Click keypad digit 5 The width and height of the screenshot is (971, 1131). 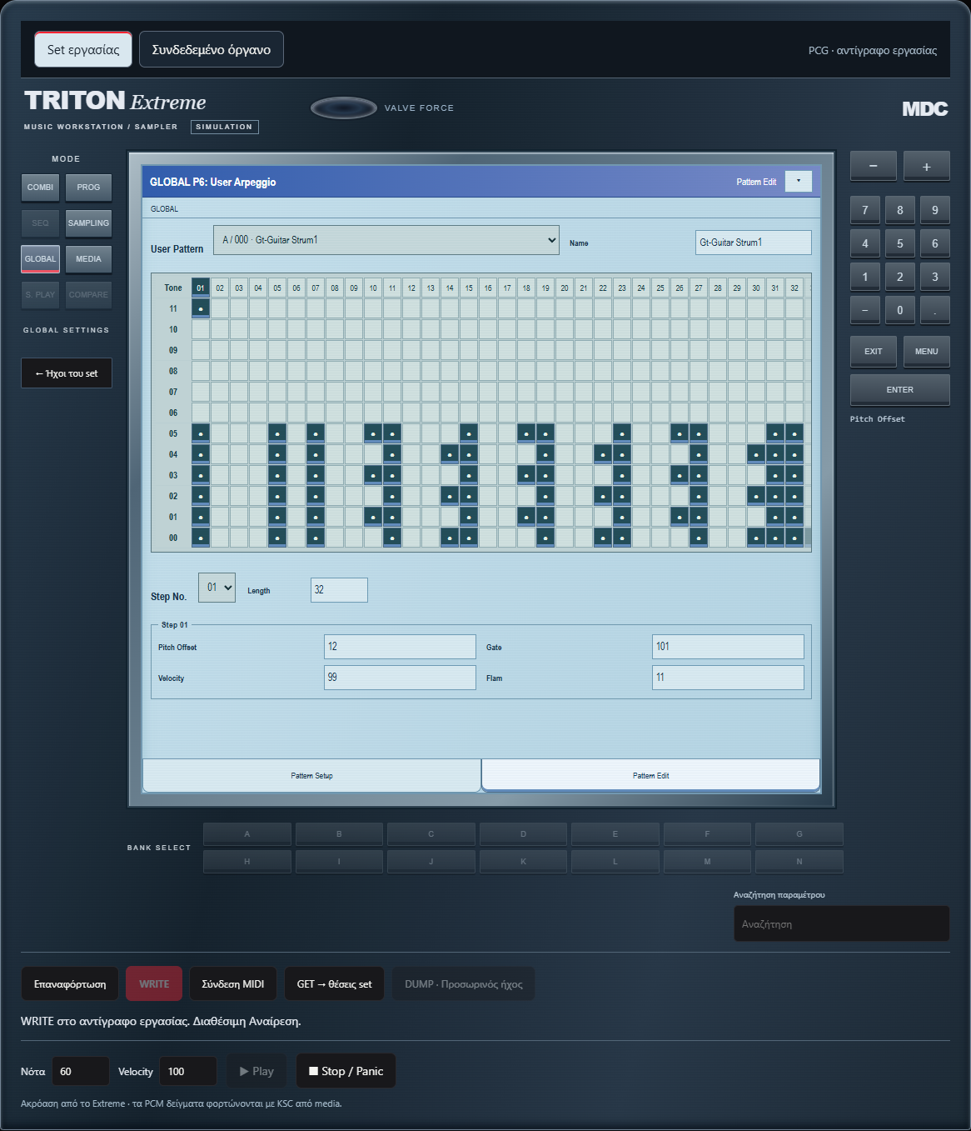tap(899, 243)
